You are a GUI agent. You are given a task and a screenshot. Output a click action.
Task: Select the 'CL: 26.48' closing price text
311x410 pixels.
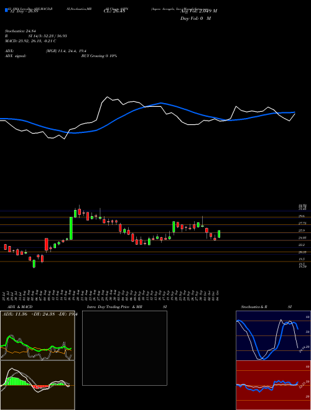coord(114,11)
